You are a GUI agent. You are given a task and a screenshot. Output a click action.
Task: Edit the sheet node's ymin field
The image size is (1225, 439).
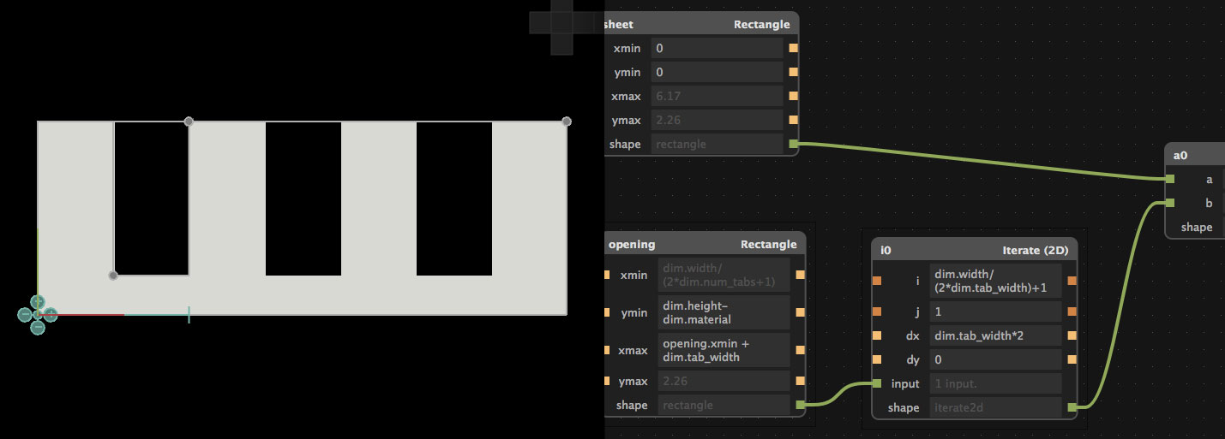click(x=717, y=73)
